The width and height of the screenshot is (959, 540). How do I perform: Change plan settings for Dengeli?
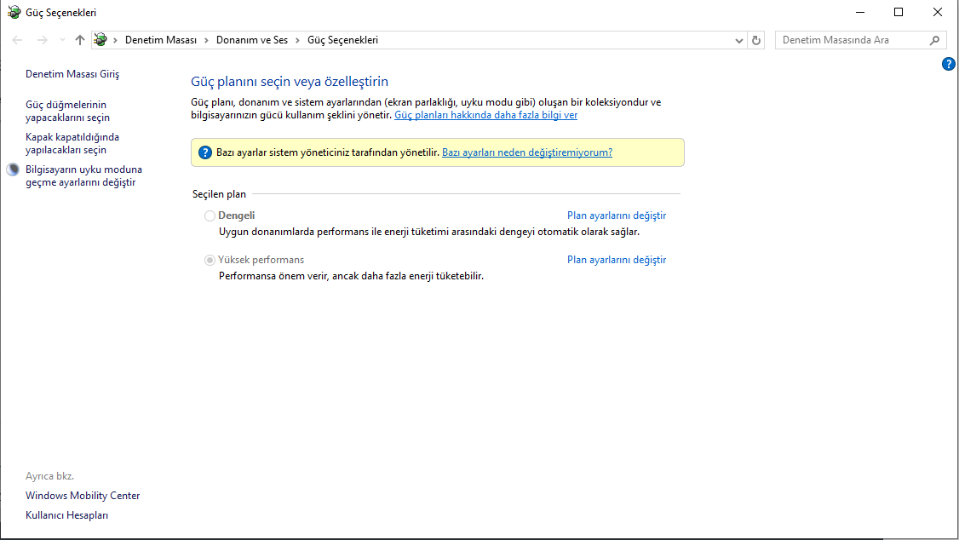point(617,215)
